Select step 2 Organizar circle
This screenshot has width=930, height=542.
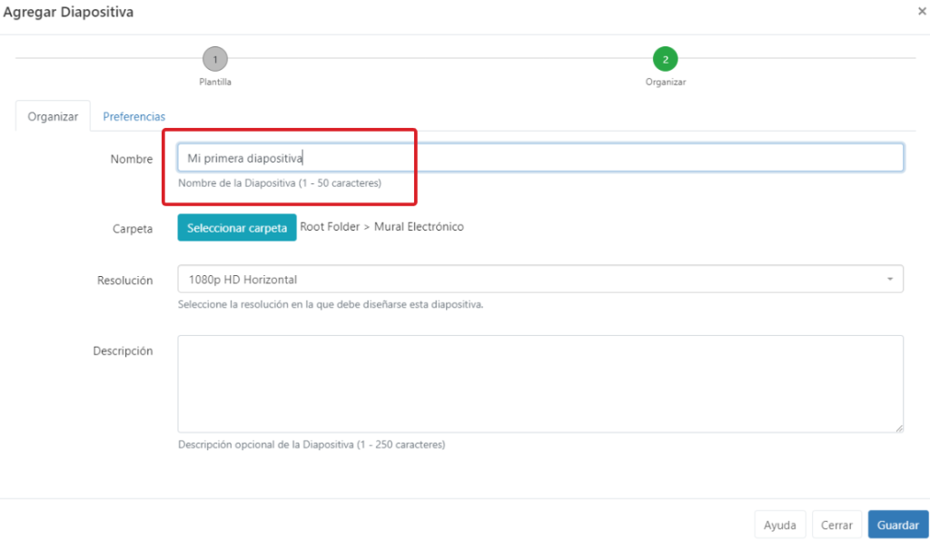666,59
